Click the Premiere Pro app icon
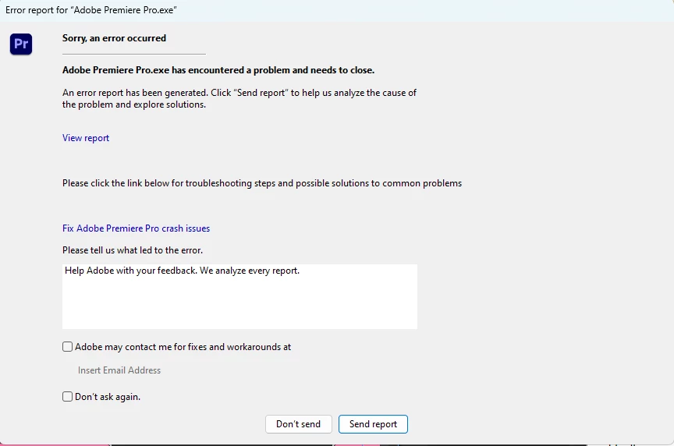The height and width of the screenshot is (446, 674). 21,44
